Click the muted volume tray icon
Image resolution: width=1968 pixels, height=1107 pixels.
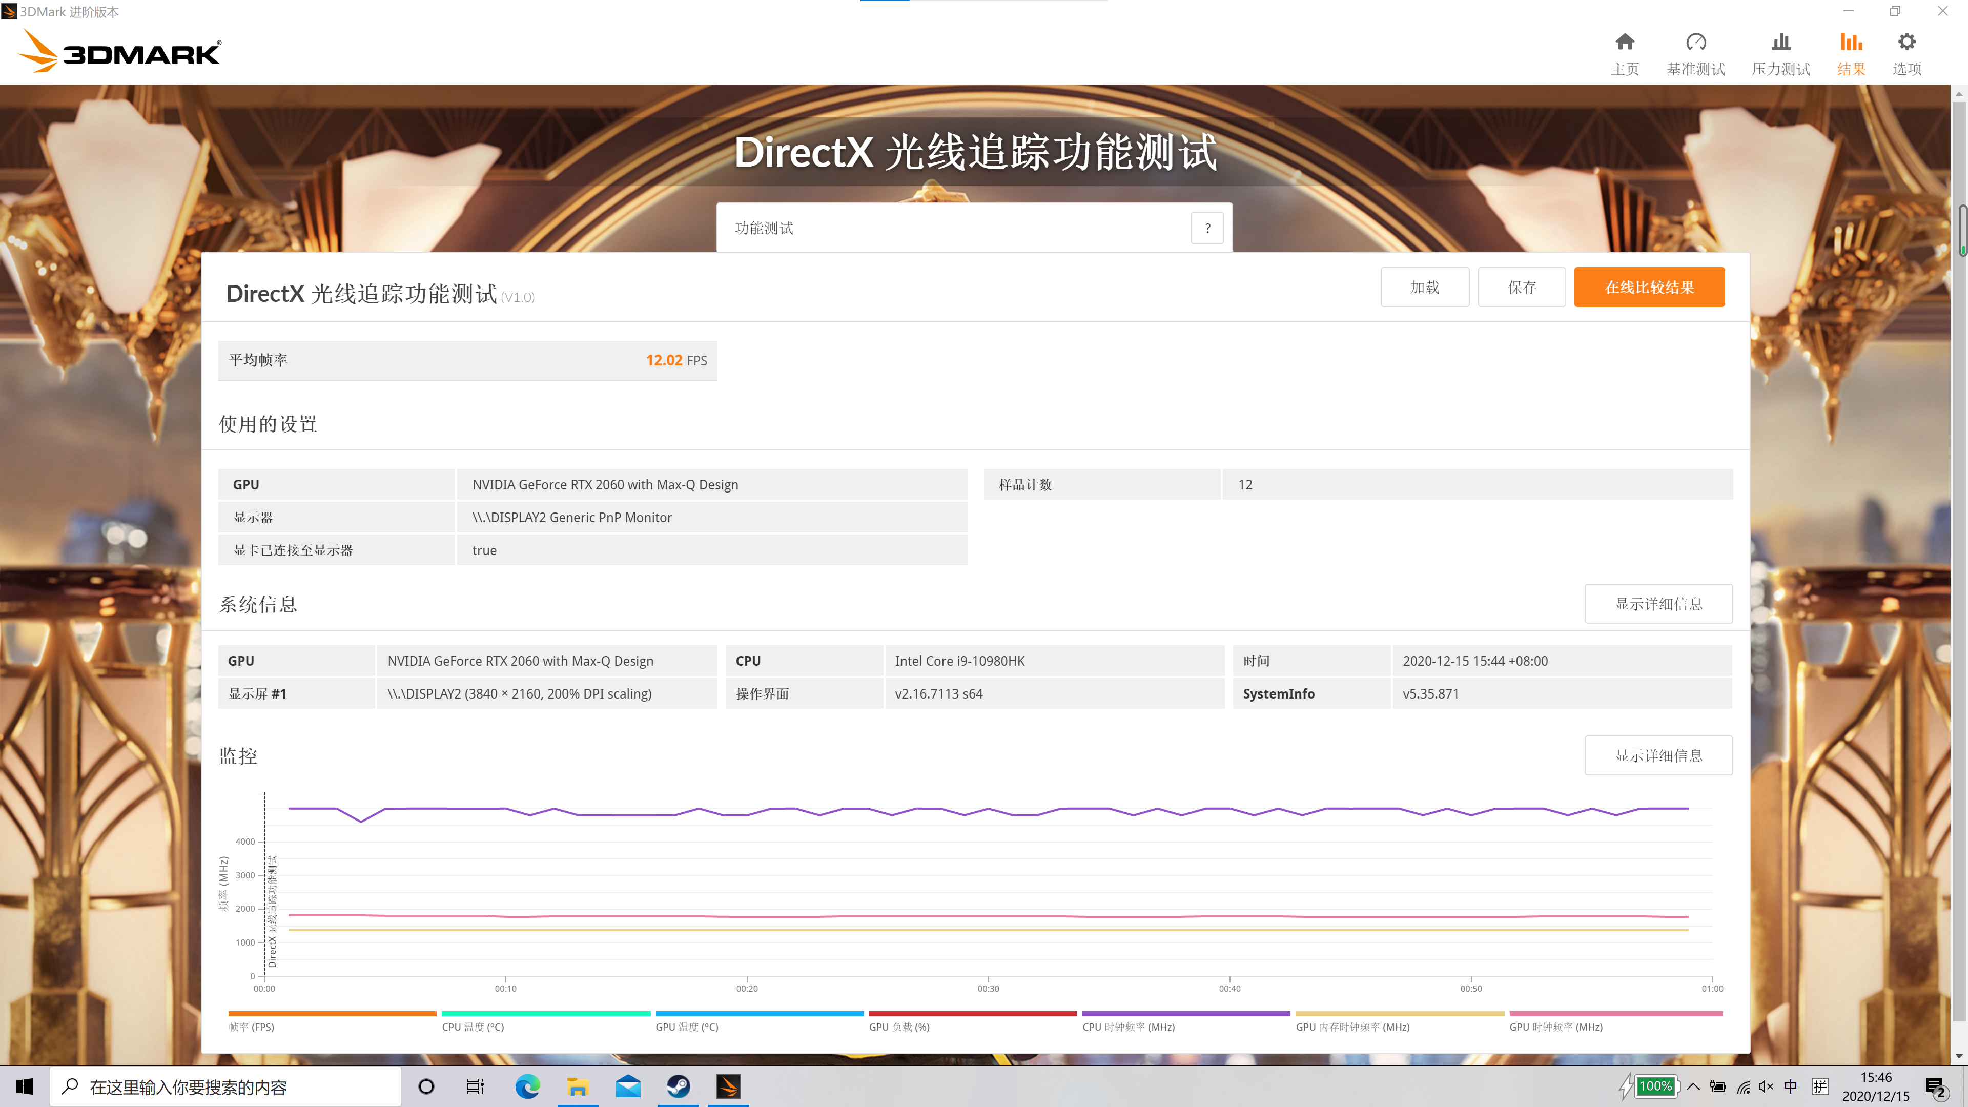[1766, 1086]
